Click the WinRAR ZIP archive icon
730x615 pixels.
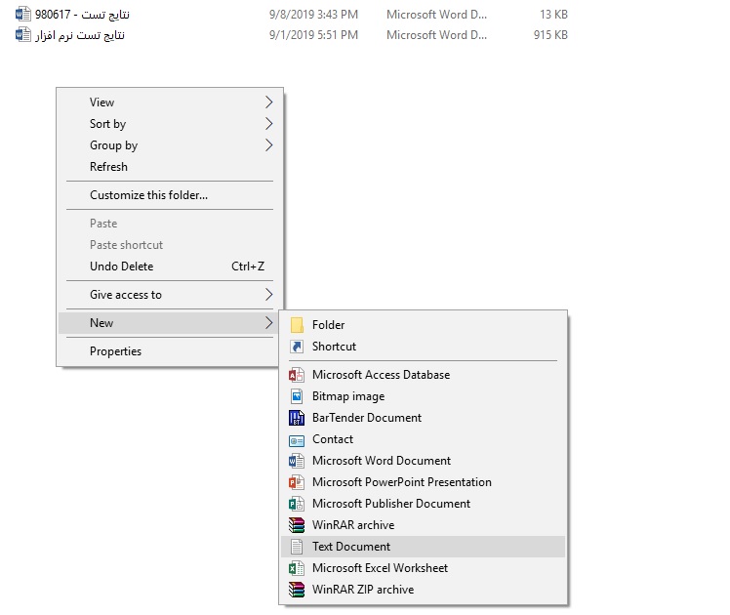[297, 590]
